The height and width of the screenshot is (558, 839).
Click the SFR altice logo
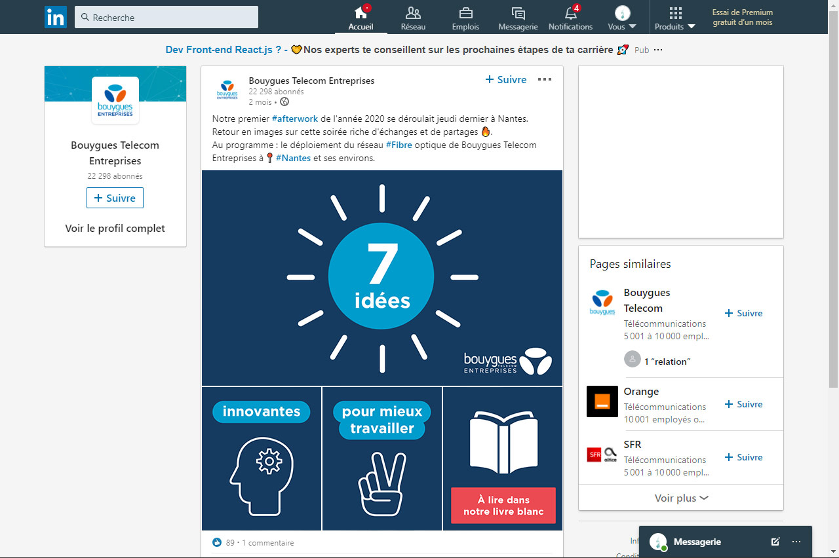click(602, 455)
